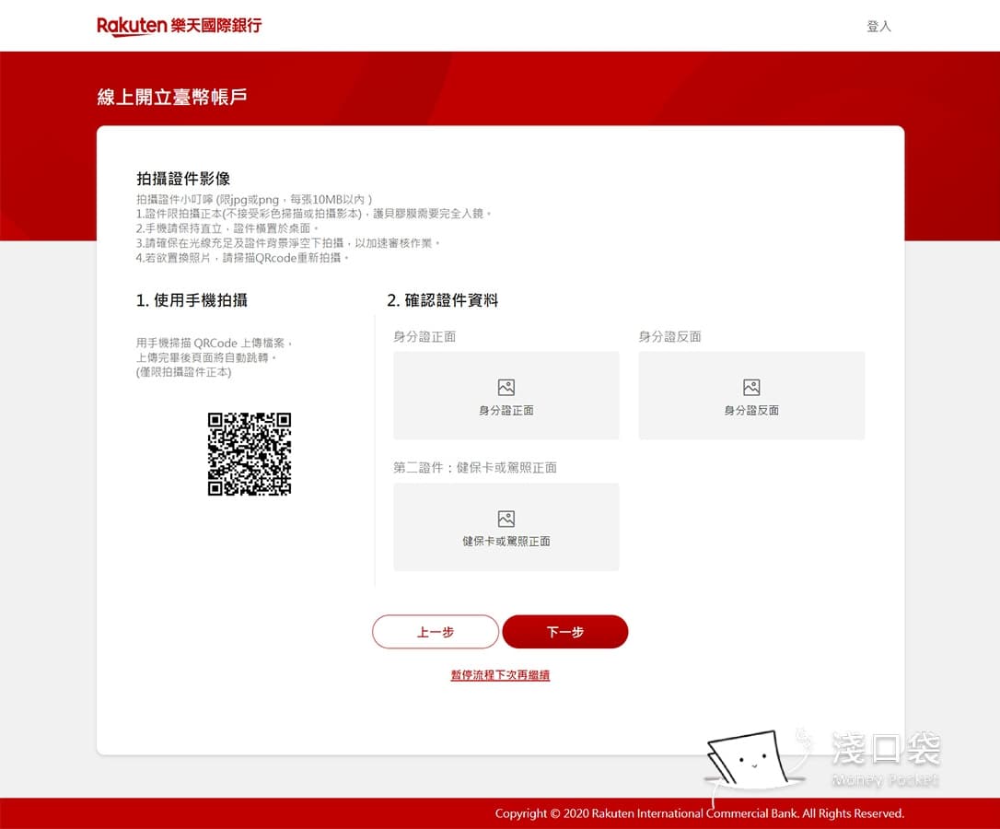Click the image icon in 身分證反面 upload box
The width and height of the screenshot is (1000, 829).
[750, 388]
